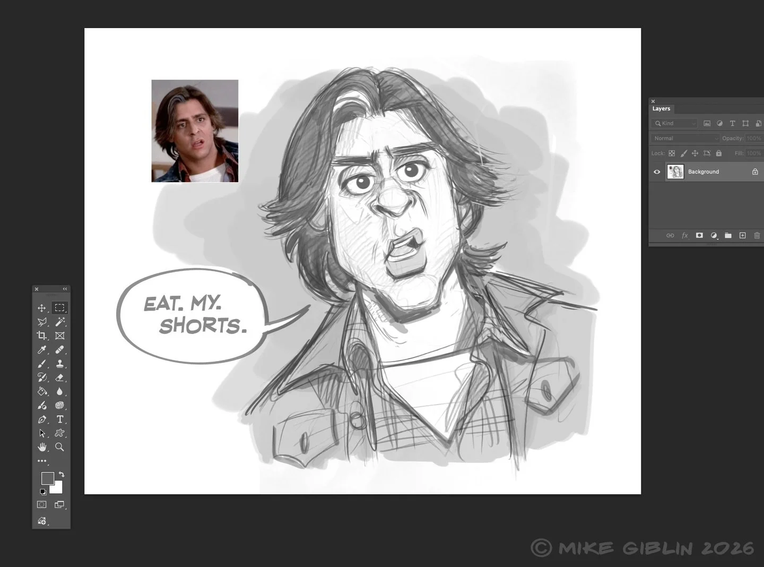This screenshot has width=764, height=567.
Task: Open the Normal blend mode dropdown
Action: click(685, 138)
